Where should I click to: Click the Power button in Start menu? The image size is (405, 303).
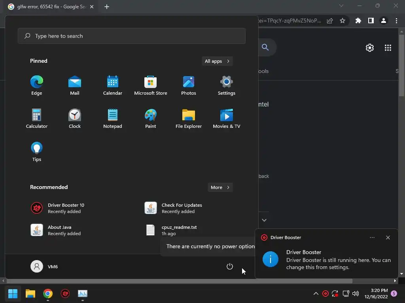[x=230, y=266]
